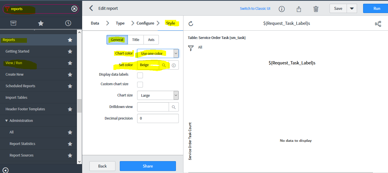Collapse the navigator with bottom arrow
Image resolution: width=388 pixels, height=173 pixels.
pos(5,170)
